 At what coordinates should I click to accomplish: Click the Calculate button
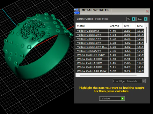click(x=112, y=98)
